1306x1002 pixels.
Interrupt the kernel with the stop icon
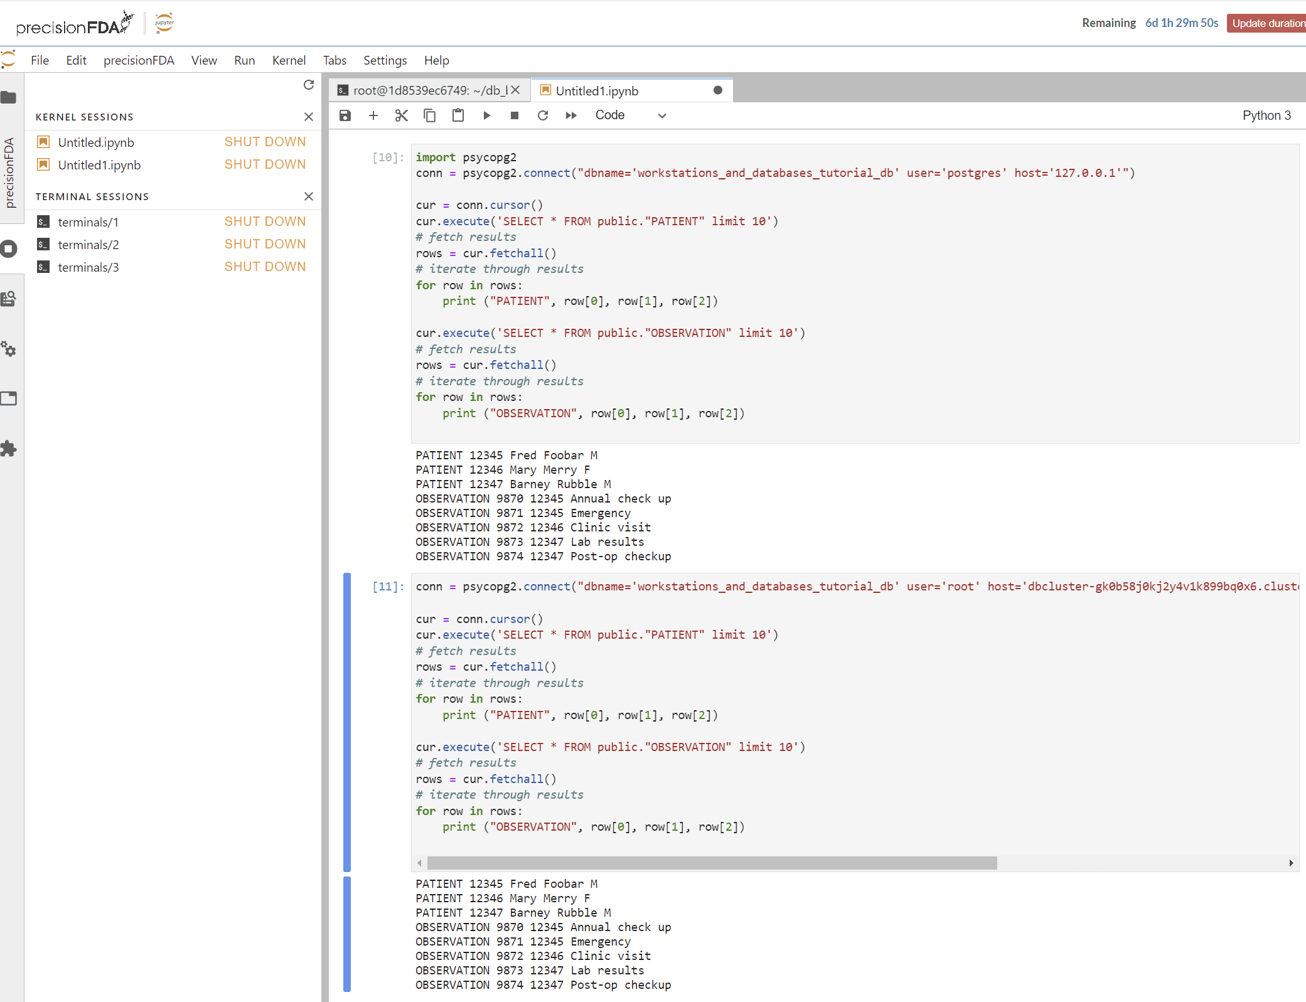tap(515, 115)
